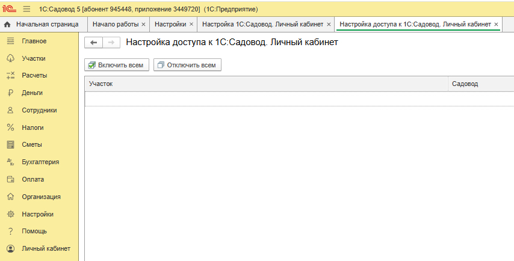Open Налоги in sidebar

pyautogui.click(x=33, y=127)
